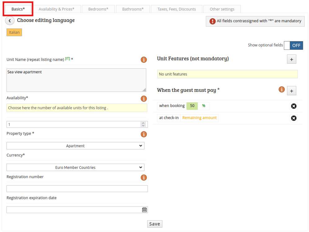Image resolution: width=309 pixels, height=232 pixels.
Task: Click the availability number stepper arrows
Action: 143,124
